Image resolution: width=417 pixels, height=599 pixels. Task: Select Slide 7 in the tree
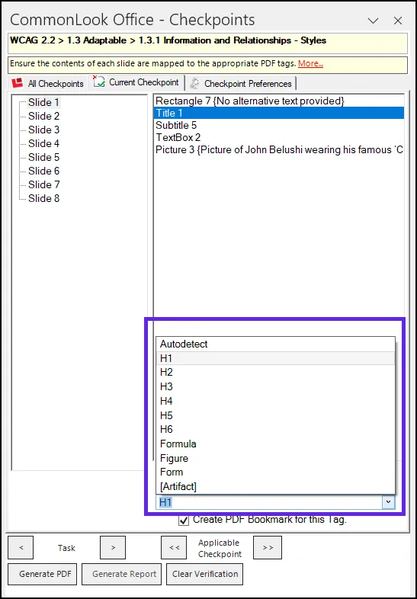point(43,185)
